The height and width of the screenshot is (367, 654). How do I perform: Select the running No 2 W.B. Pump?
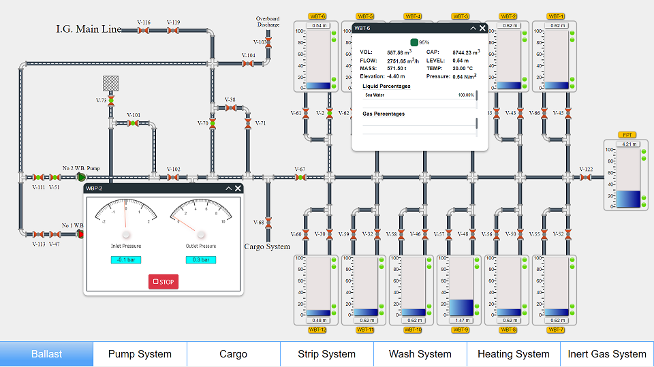click(x=80, y=177)
